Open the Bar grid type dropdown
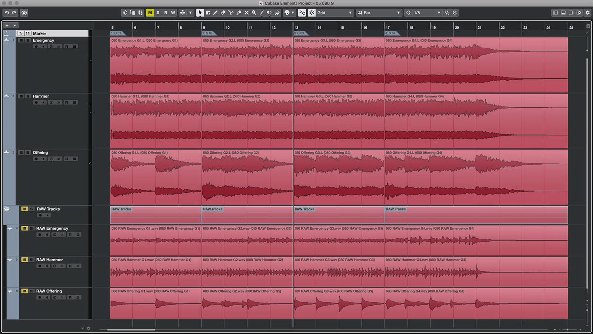The image size is (593, 334). click(x=380, y=13)
